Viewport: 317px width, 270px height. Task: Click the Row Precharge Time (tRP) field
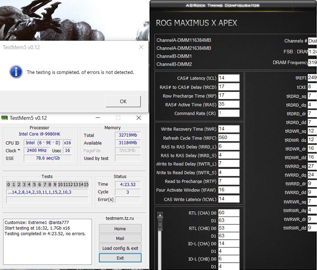point(229,95)
